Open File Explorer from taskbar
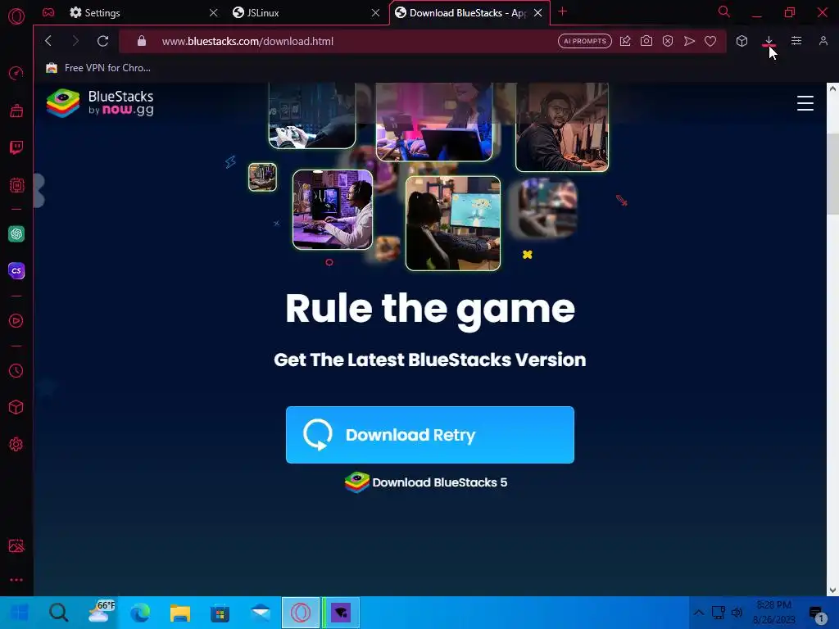The image size is (839, 629). click(180, 613)
